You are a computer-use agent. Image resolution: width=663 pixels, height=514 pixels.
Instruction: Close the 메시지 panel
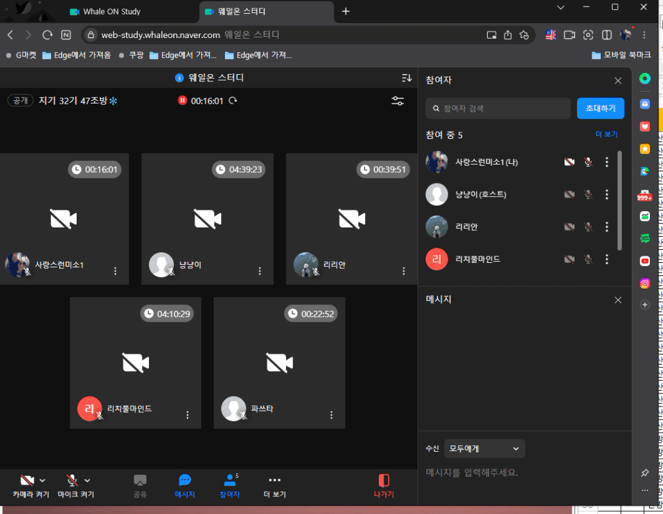[618, 300]
